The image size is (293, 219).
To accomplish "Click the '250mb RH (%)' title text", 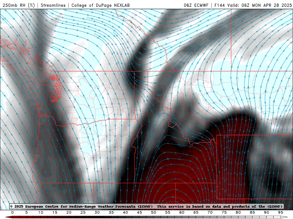I will (19, 5).
